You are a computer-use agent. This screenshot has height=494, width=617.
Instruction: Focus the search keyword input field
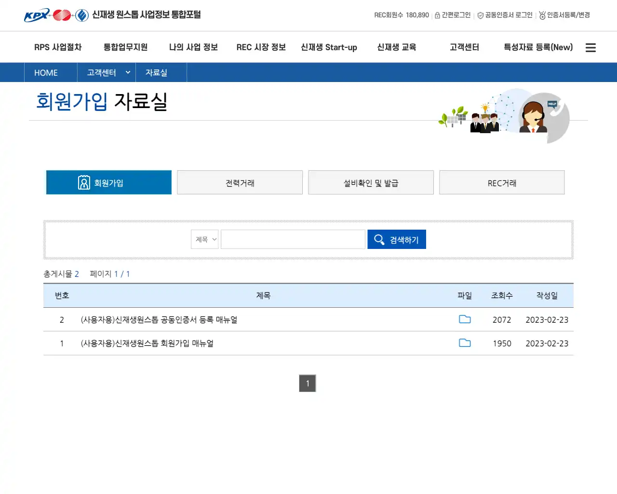293,239
